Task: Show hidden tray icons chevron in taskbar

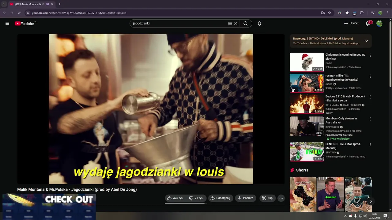Action: (346, 216)
